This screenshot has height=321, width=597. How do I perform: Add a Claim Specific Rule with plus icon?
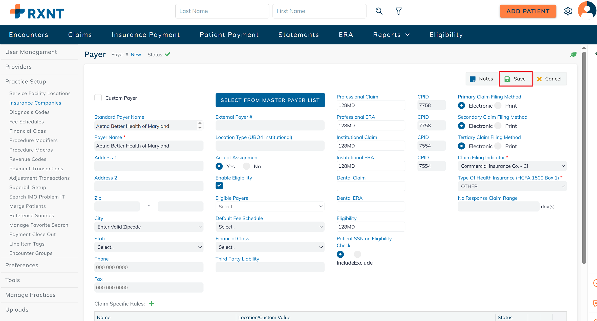151,304
